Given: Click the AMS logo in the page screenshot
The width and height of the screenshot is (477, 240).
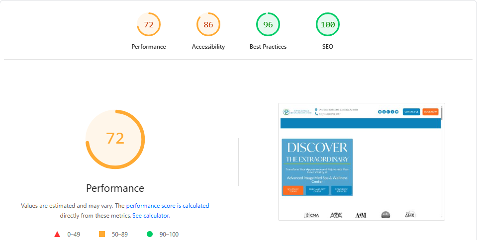Looking at the screenshot, I should click(410, 215).
